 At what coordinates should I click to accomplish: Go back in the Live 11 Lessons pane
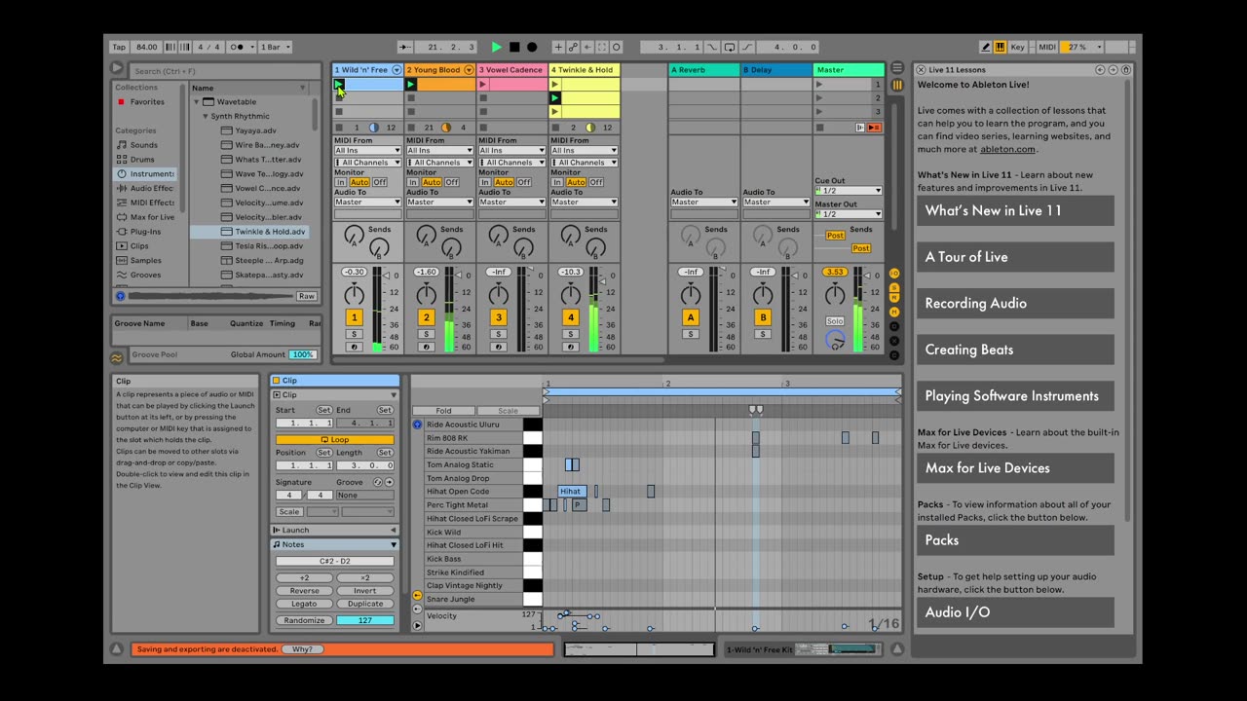(1100, 69)
